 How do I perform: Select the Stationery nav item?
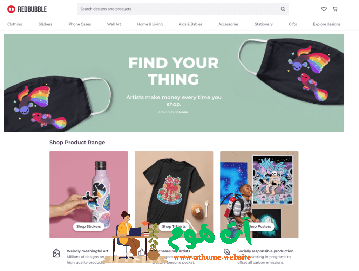pyautogui.click(x=264, y=24)
